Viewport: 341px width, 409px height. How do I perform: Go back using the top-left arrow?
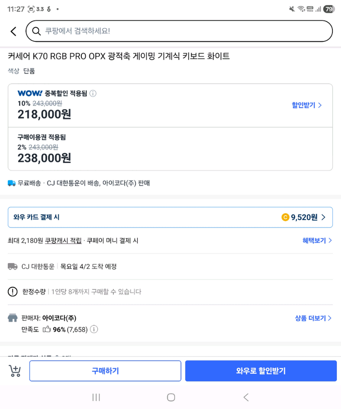coord(13,31)
